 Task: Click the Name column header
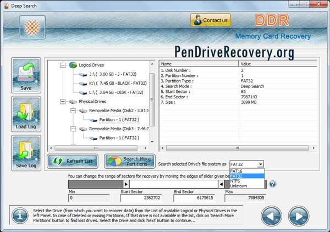click(199, 64)
